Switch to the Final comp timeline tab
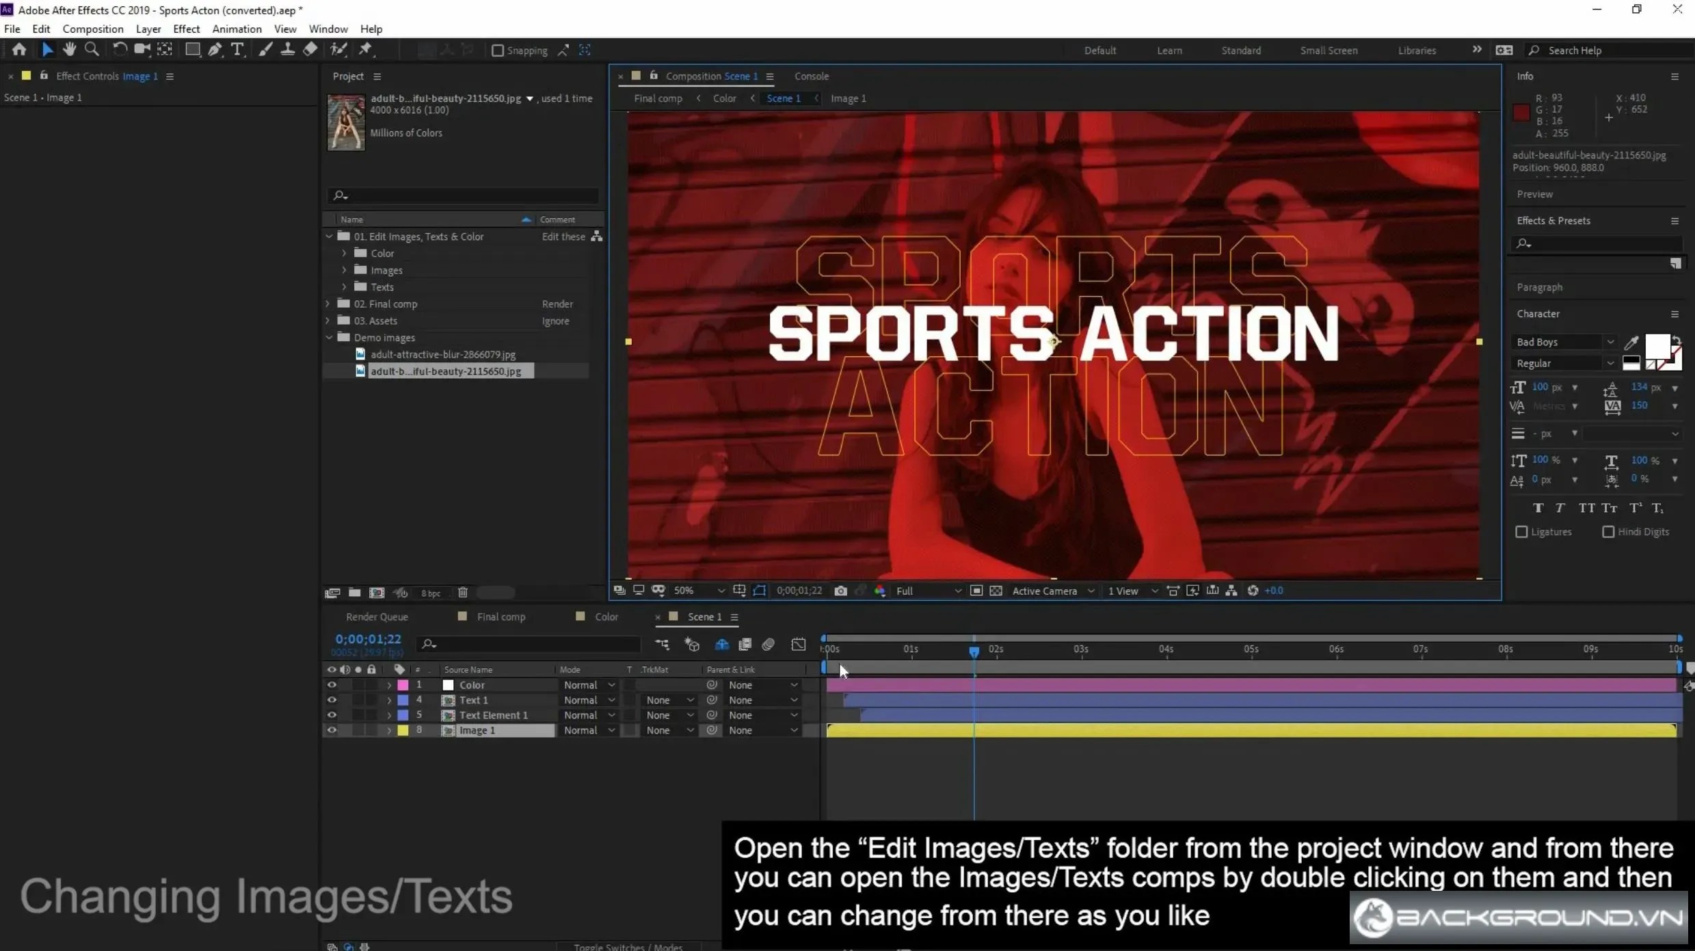 pyautogui.click(x=501, y=617)
